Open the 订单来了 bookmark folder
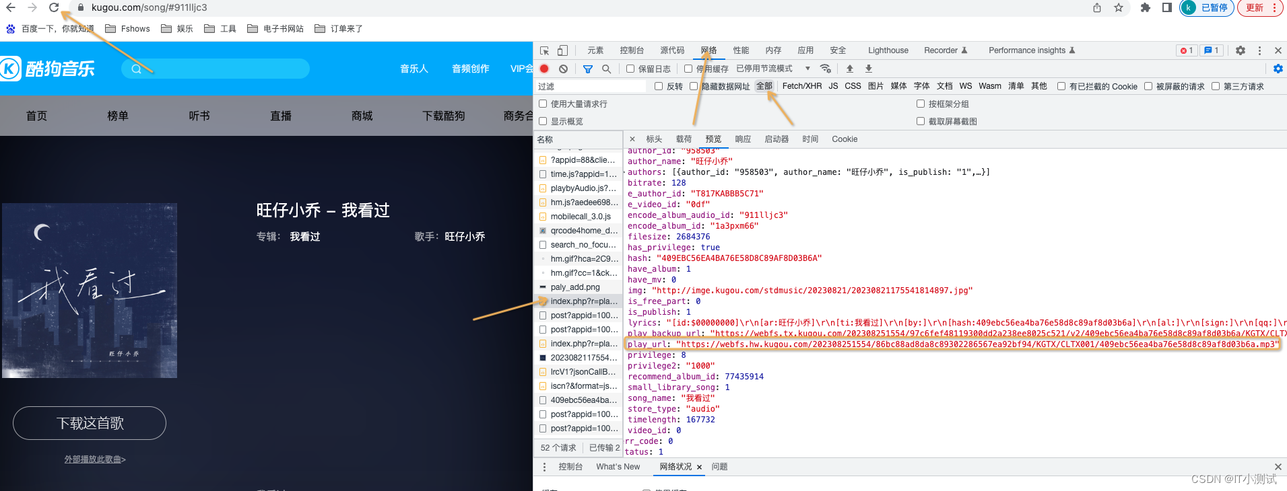This screenshot has width=1287, height=491. tap(339, 29)
